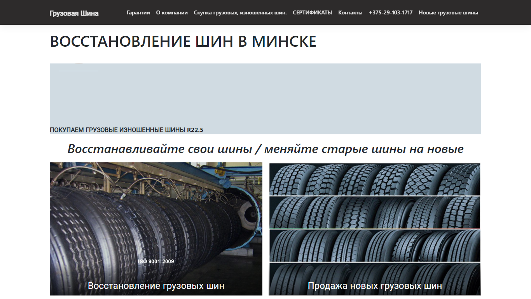Click the phone number +375-29-103-1717
The image size is (531, 299).
[391, 12]
